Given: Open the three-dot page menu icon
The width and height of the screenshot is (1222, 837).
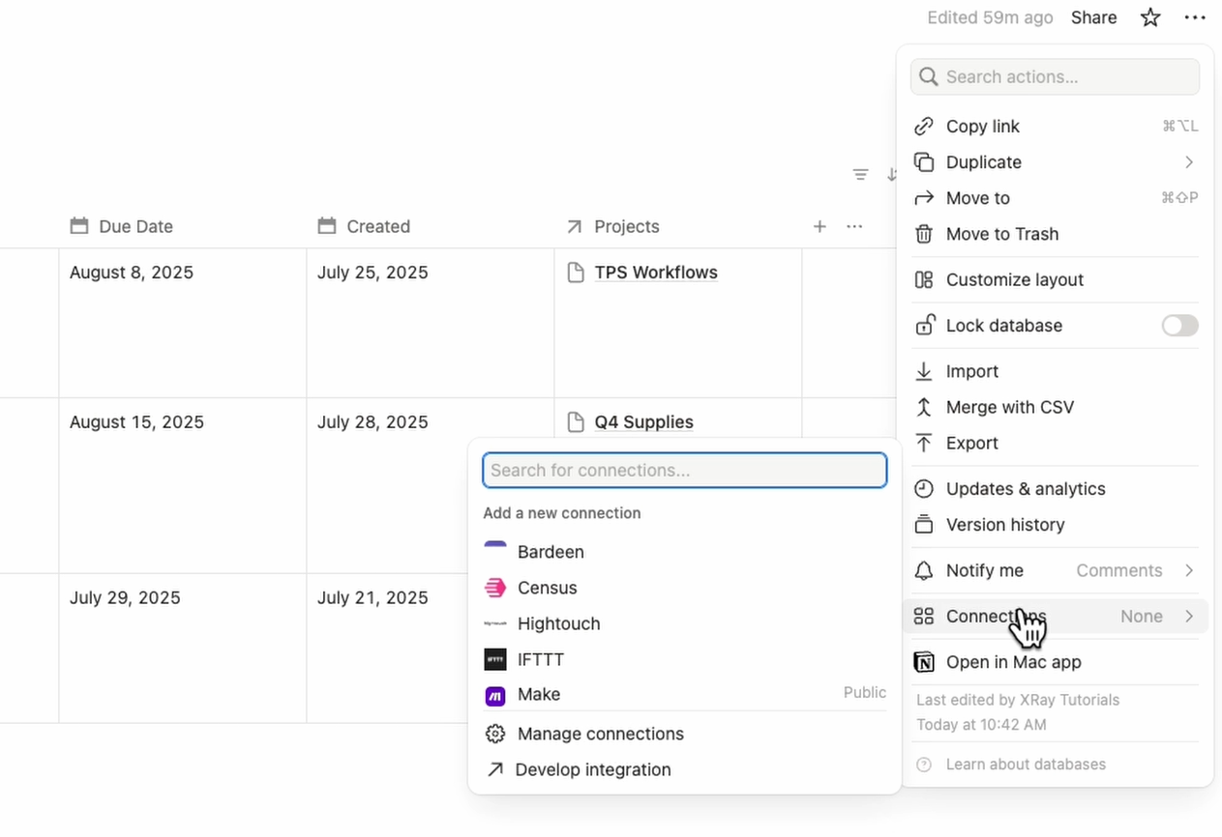Looking at the screenshot, I should click(1195, 17).
